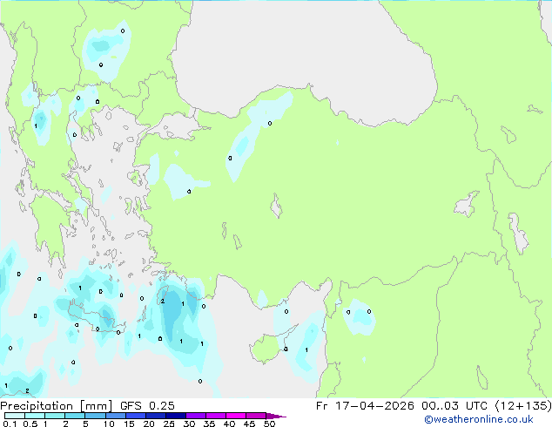The height and width of the screenshot is (427, 552).
Task: Select the 1–2 mm legend swatch
Action: click(55, 416)
